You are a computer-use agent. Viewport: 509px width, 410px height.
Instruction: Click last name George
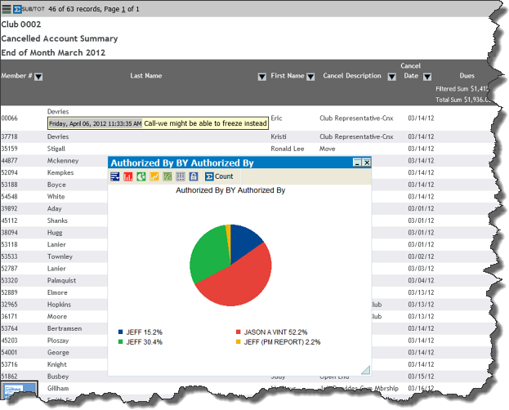pyautogui.click(x=58, y=353)
